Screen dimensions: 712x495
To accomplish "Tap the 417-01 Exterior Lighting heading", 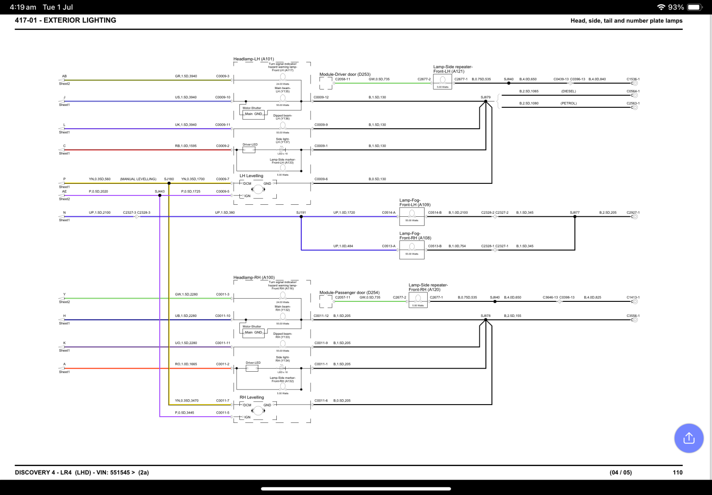I will [x=65, y=20].
